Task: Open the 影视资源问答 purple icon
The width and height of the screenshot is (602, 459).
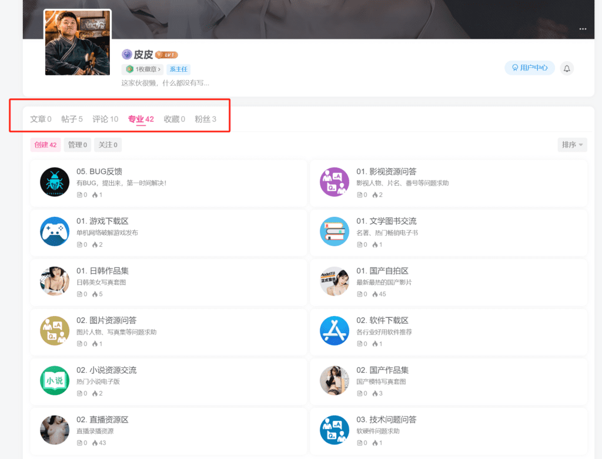Action: tap(335, 182)
